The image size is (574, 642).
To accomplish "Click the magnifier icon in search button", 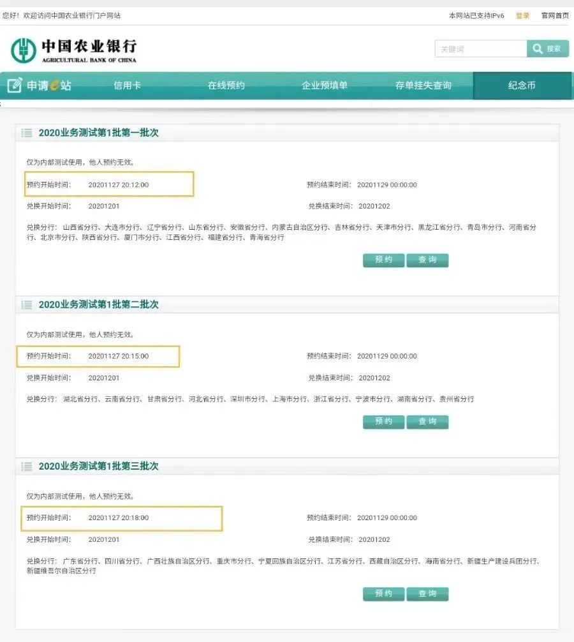I will (x=537, y=49).
